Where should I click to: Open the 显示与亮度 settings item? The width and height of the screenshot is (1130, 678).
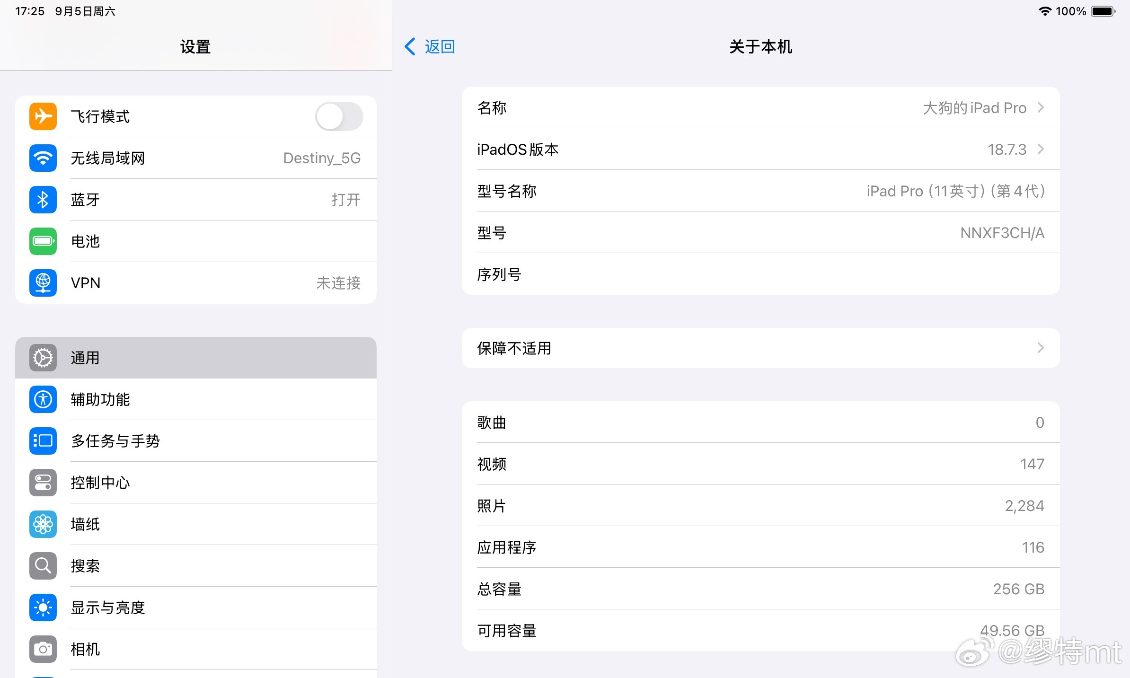[196, 608]
